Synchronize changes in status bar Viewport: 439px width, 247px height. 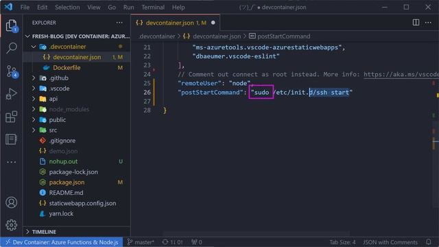[x=172, y=242]
